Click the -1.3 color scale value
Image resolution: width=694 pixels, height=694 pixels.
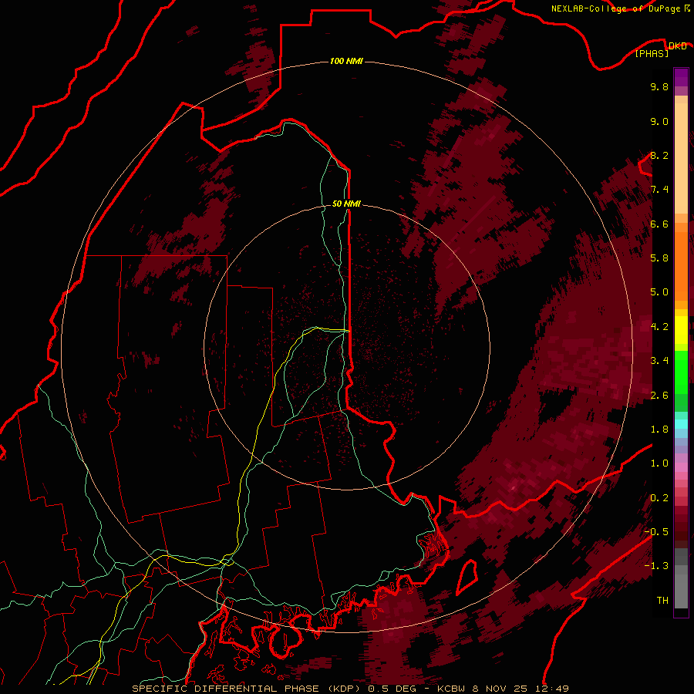(656, 566)
